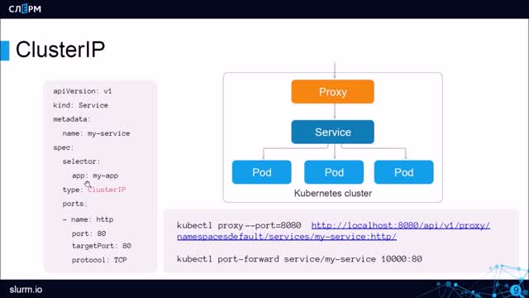Image resolution: width=529 pixels, height=298 pixels.
Task: Click the 'port: 80' line
Action: 88,233
